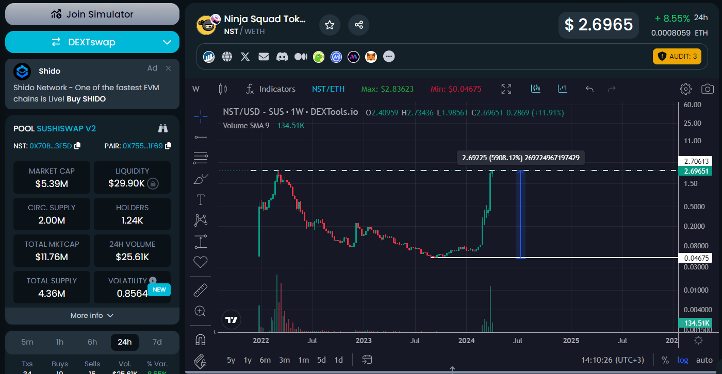The image size is (722, 374).
Task: Follow the Buy SHIDO ad link
Action: 86,99
